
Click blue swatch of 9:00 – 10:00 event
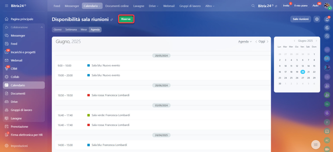click(x=88, y=65)
